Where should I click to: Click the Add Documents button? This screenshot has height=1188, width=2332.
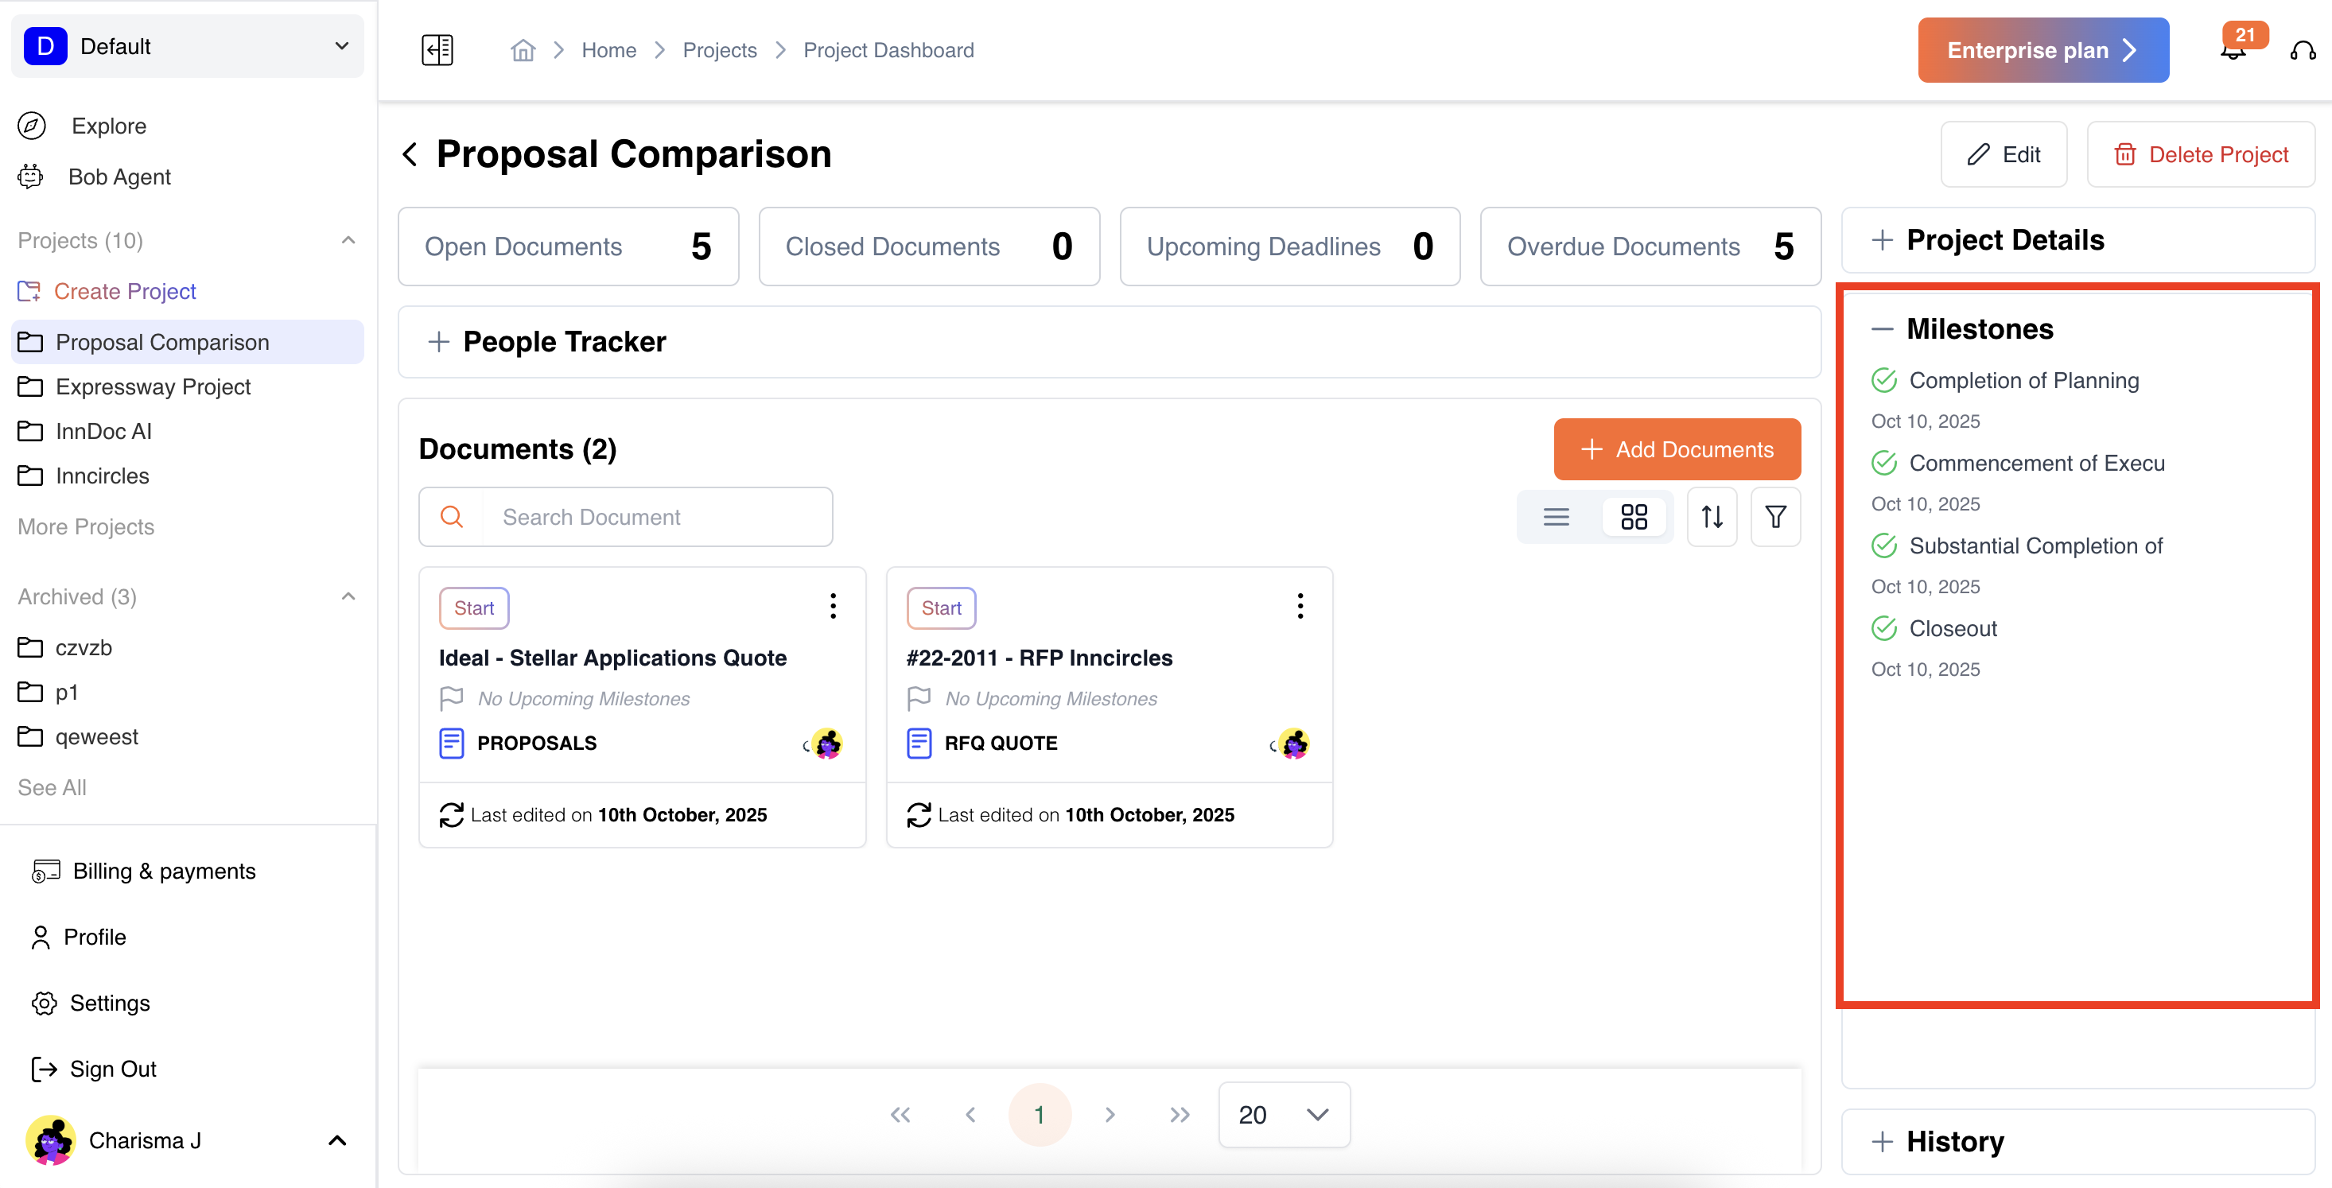pos(1677,448)
